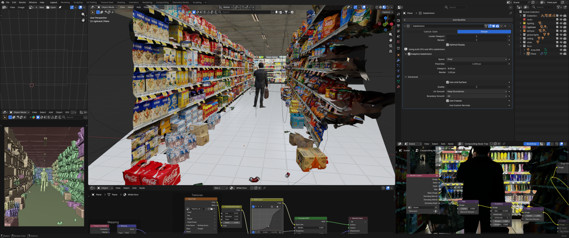Screen dimensions: 569x238
Task: Adjust the Pixel Size value field
Action: (x=477, y=64)
